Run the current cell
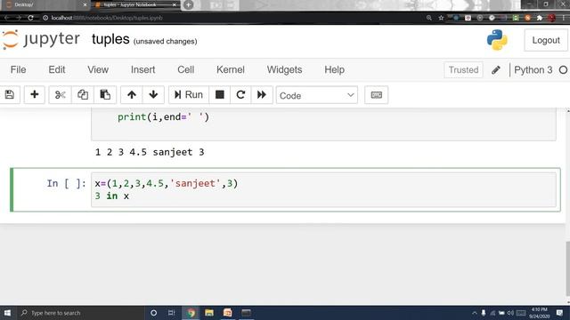The image size is (570, 320). (189, 95)
